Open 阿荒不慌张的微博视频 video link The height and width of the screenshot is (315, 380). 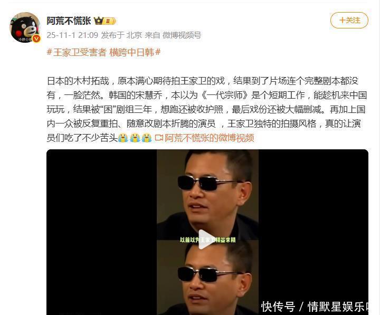click(x=210, y=138)
